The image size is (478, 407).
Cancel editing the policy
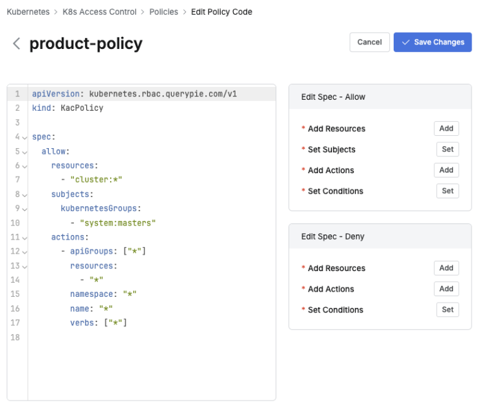pyautogui.click(x=369, y=42)
